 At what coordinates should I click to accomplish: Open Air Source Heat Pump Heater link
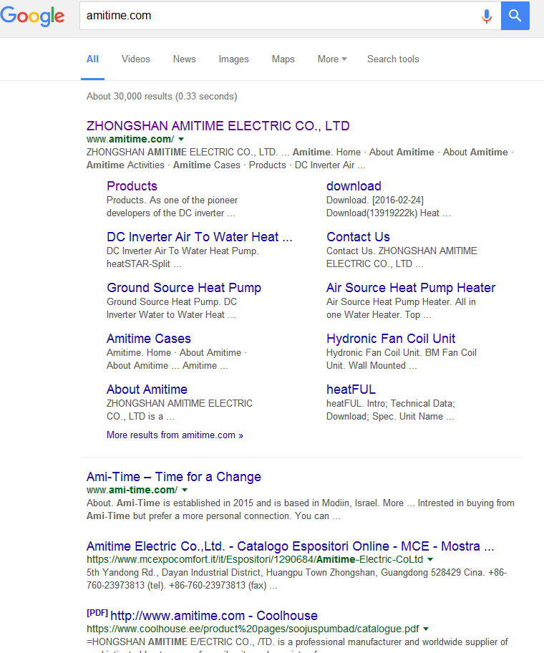(411, 288)
